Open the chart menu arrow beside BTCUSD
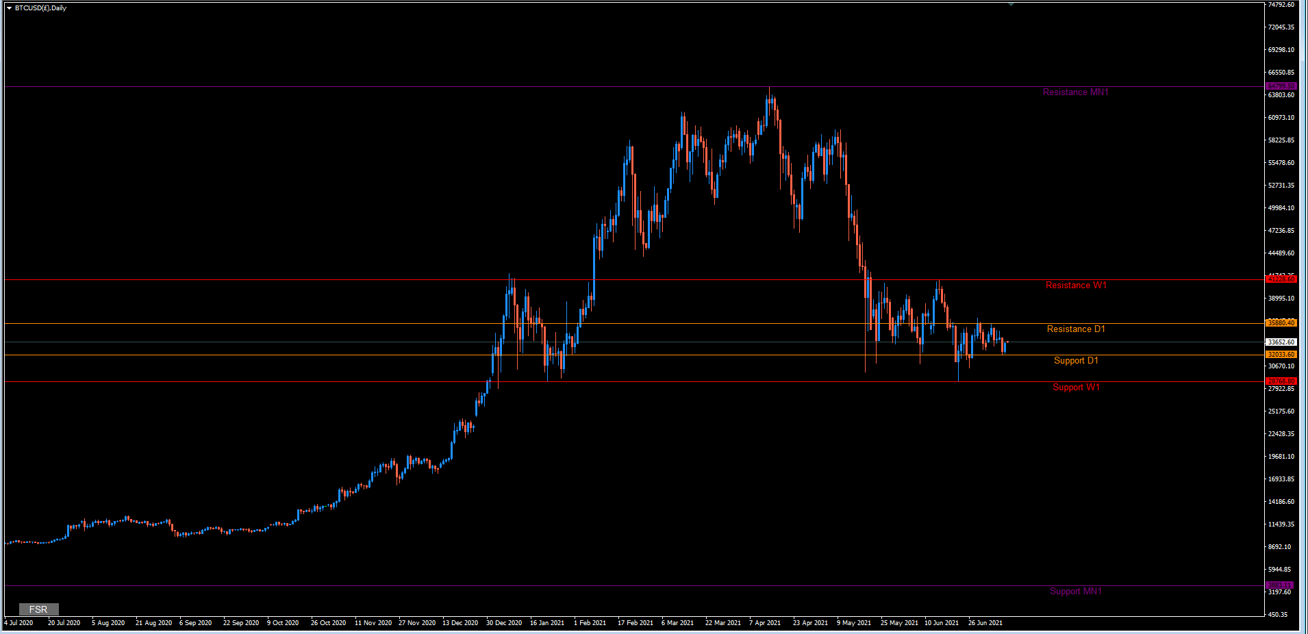Screen dimensions: 1308x634 click(x=9, y=8)
